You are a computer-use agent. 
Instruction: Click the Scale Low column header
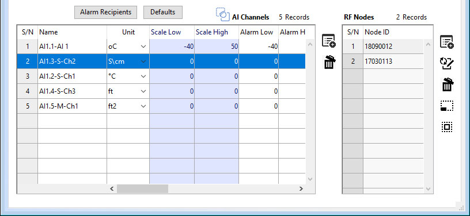(172, 32)
